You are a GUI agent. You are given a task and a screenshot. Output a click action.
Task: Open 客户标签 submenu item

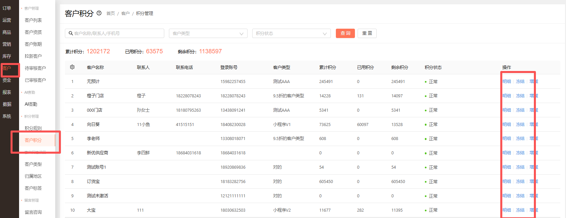[33, 188]
